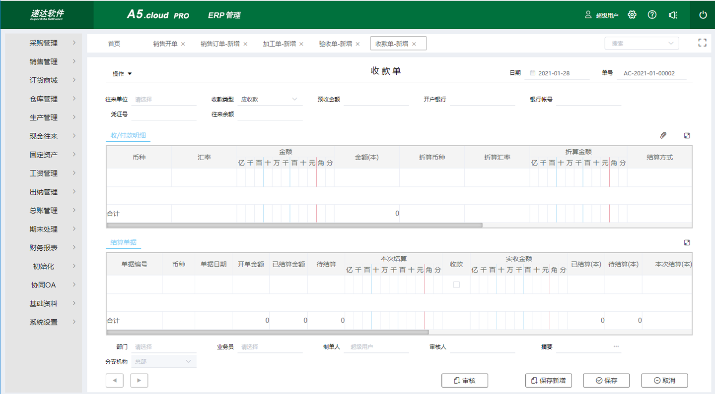
Task: Toggle fullscreen with the corner expand icon
Action: [702, 43]
